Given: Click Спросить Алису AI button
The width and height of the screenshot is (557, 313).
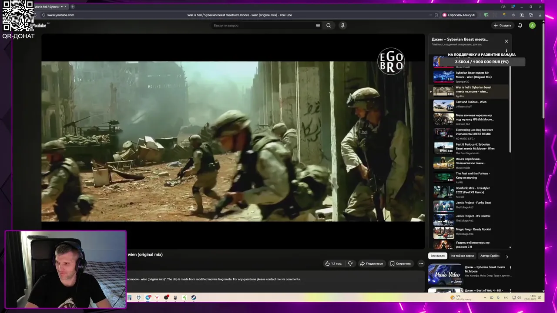Looking at the screenshot, I should point(459,15).
